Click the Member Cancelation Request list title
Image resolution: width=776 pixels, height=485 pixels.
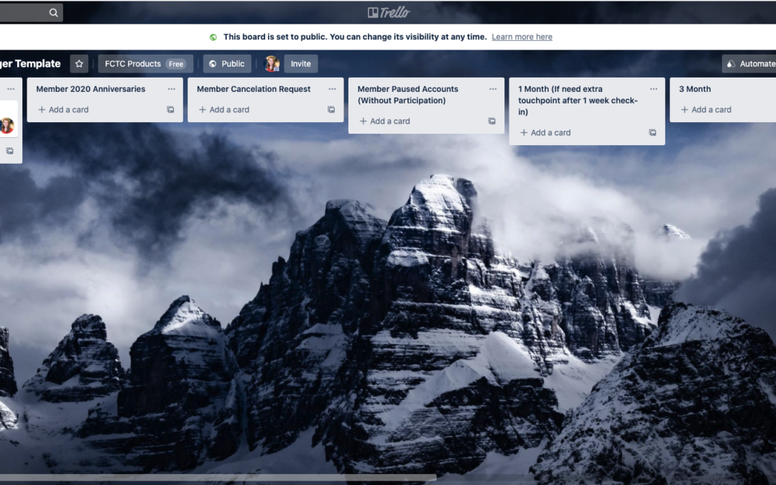(x=254, y=89)
